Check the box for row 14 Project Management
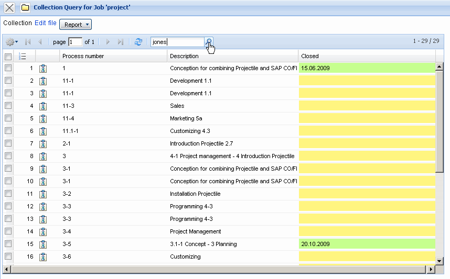The width and height of the screenshot is (450, 279). click(8, 231)
